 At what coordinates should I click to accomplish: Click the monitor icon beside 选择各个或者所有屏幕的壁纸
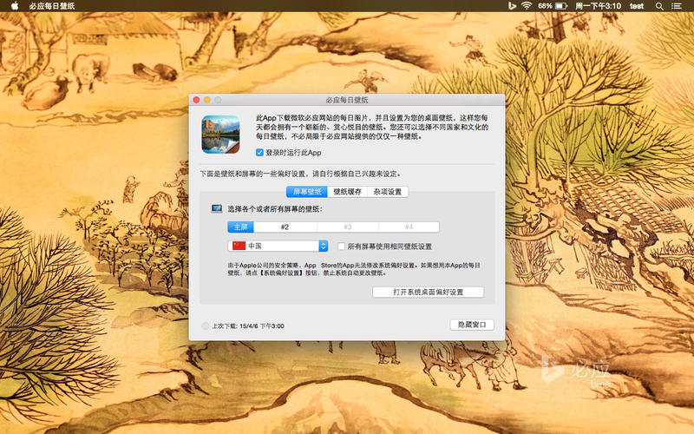coord(216,208)
